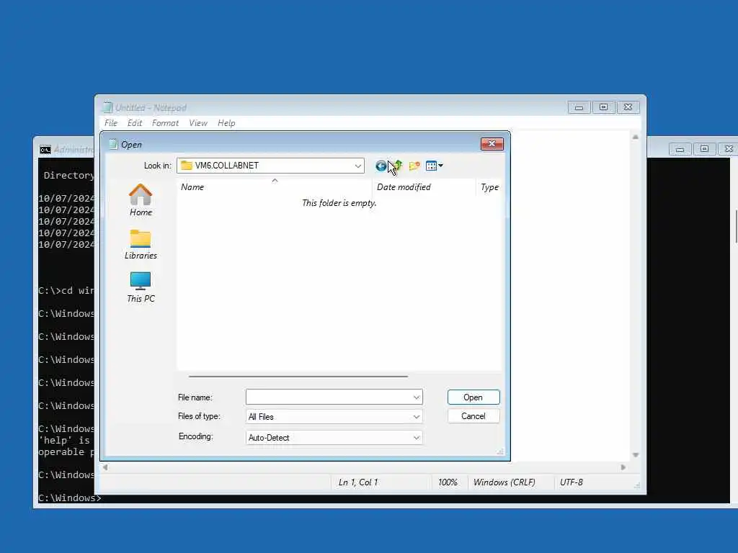Open Home in the places bar

click(x=141, y=200)
